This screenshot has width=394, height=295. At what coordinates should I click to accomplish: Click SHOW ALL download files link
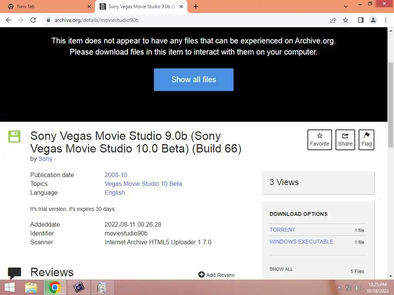coord(281,269)
